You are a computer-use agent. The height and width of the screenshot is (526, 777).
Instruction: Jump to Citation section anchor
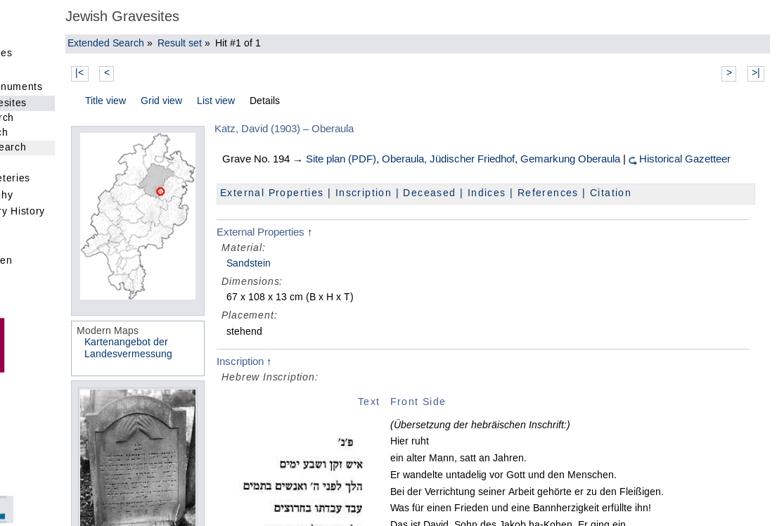point(610,193)
